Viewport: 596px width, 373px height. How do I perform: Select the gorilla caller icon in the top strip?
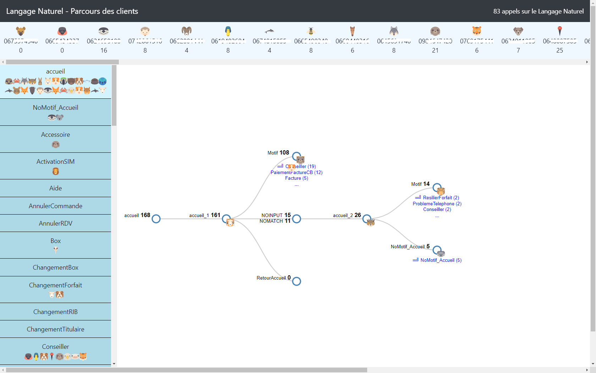62,31
